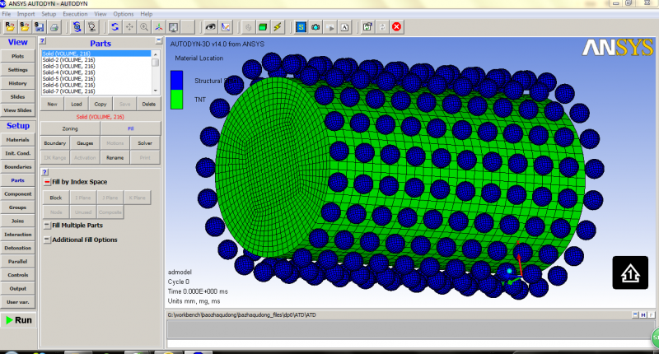The image size is (659, 354).
Task: Open the Execution menu
Action: [x=74, y=14]
